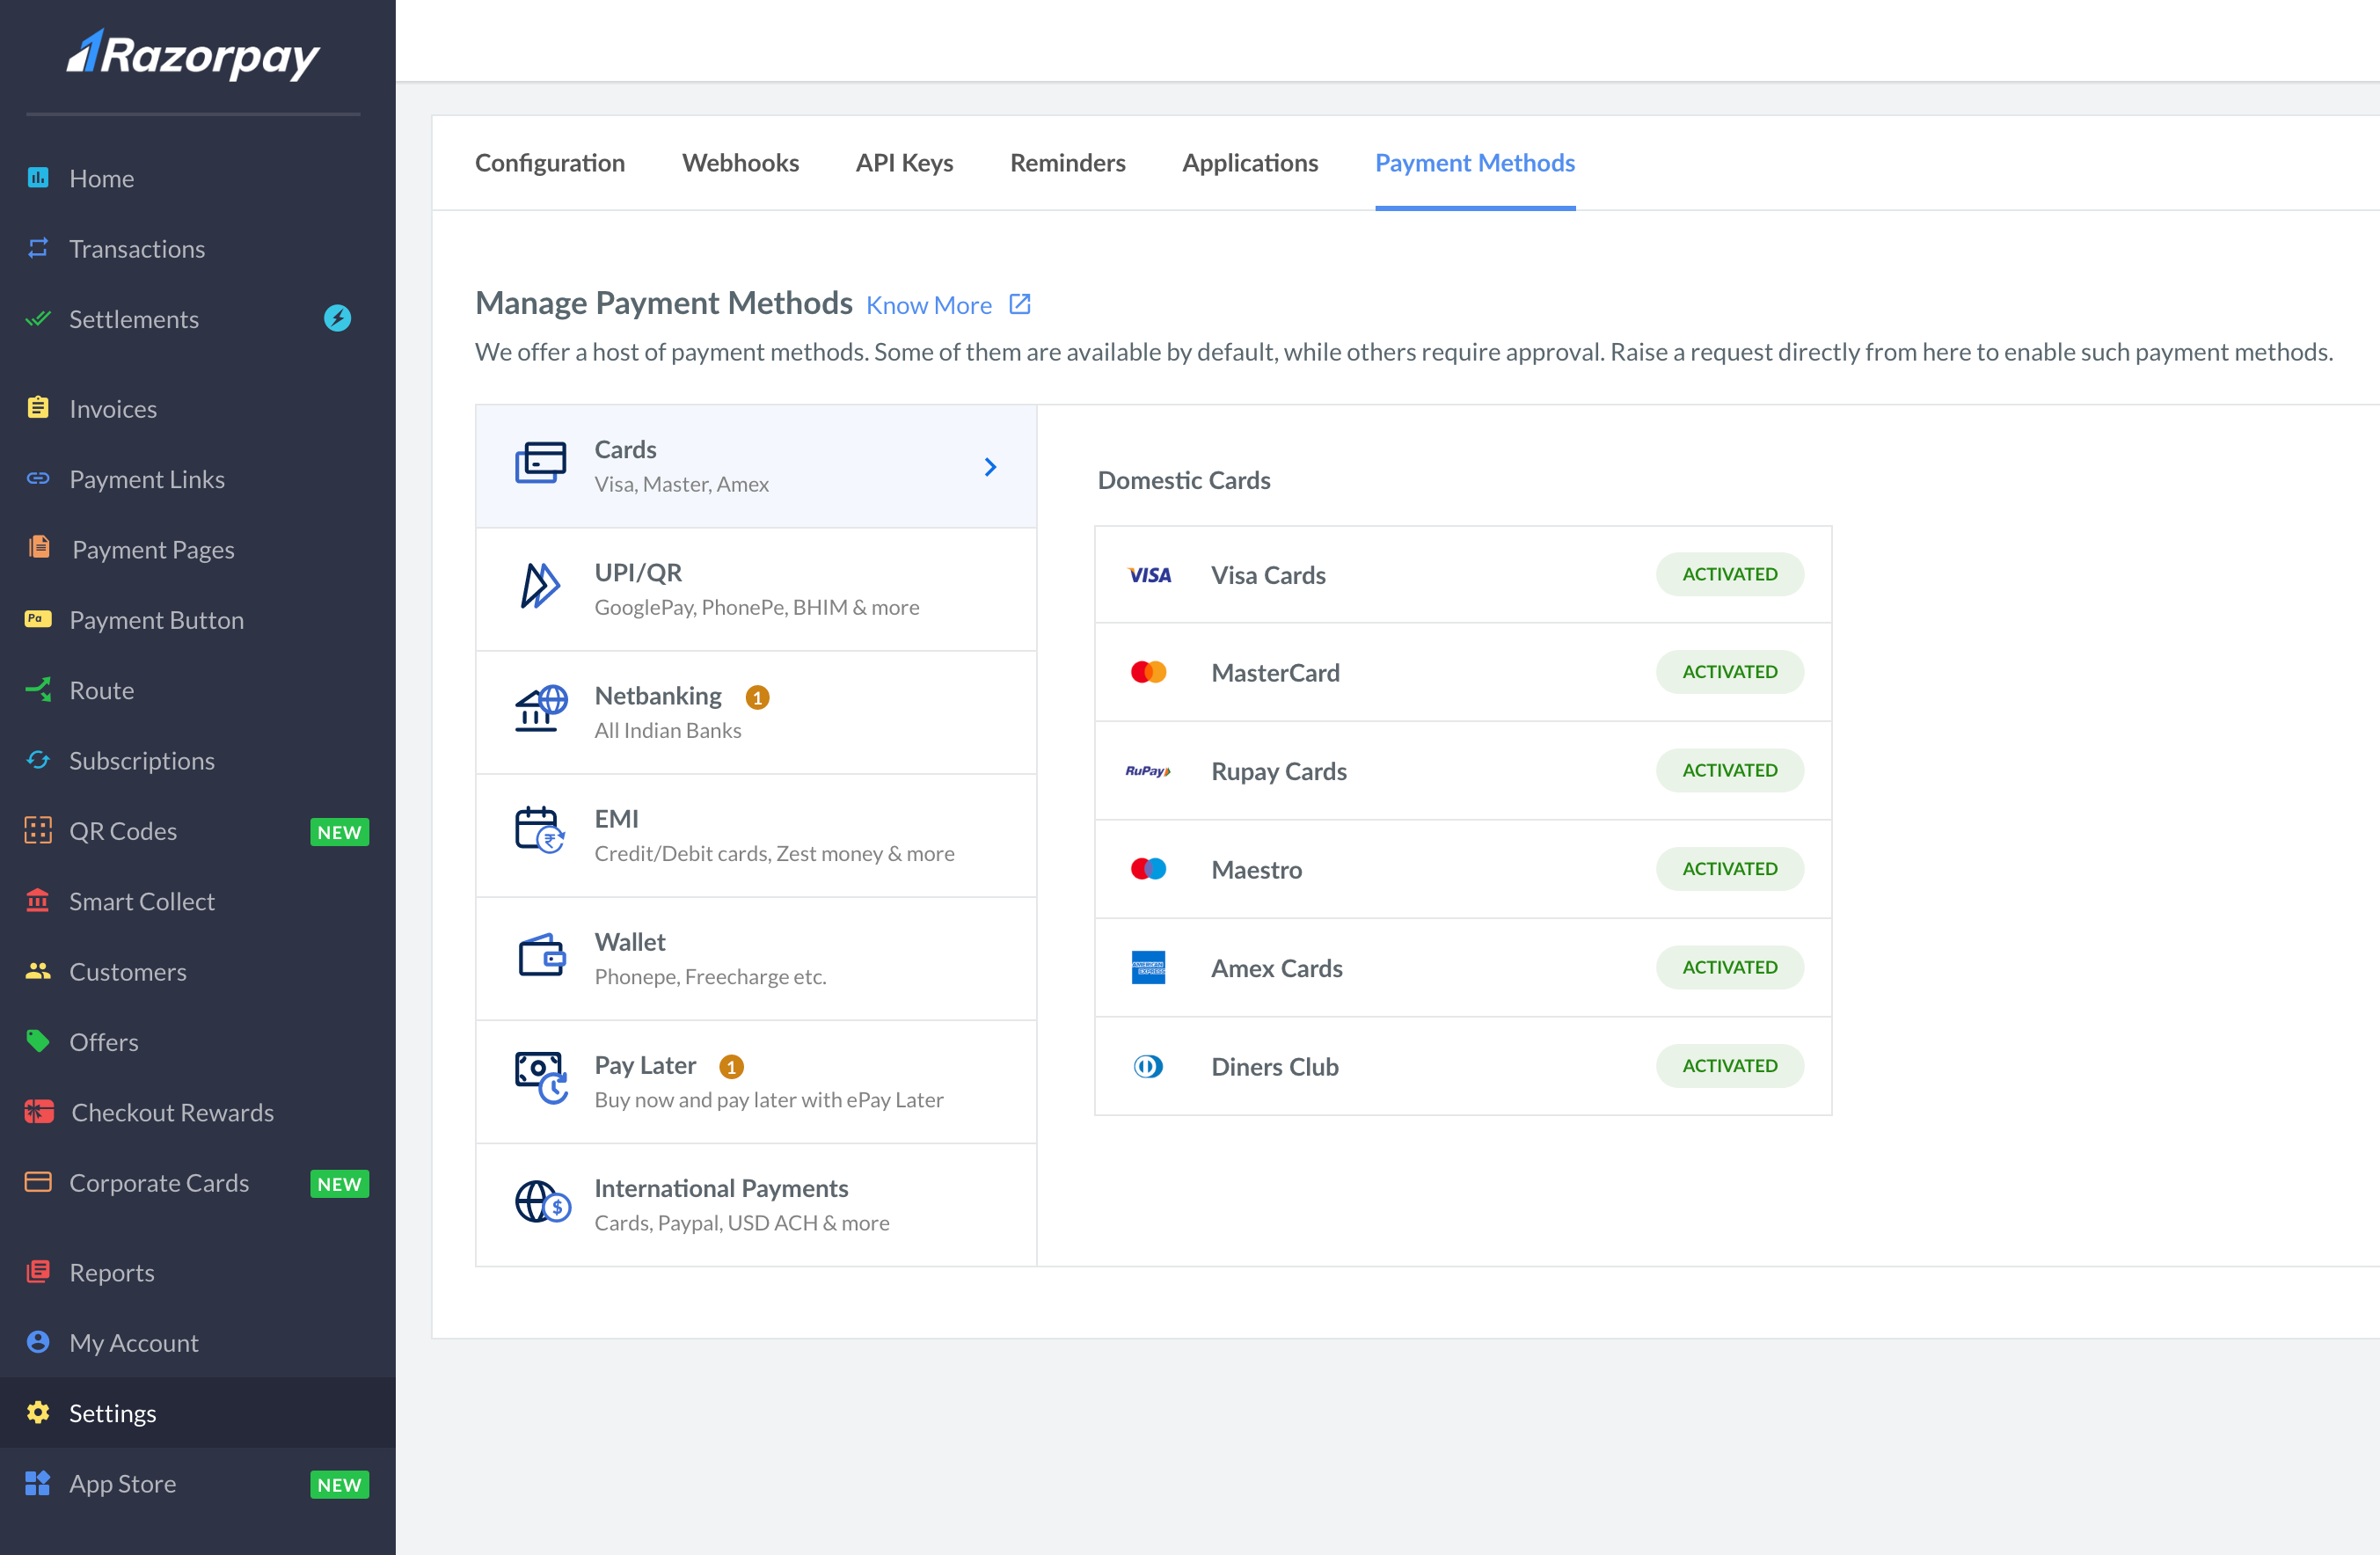
Task: Click the Payment Pages icon
Action: [x=39, y=548]
